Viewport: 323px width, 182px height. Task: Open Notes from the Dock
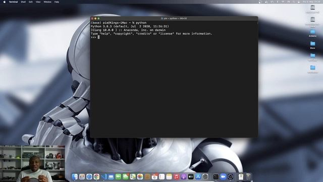click(169, 176)
